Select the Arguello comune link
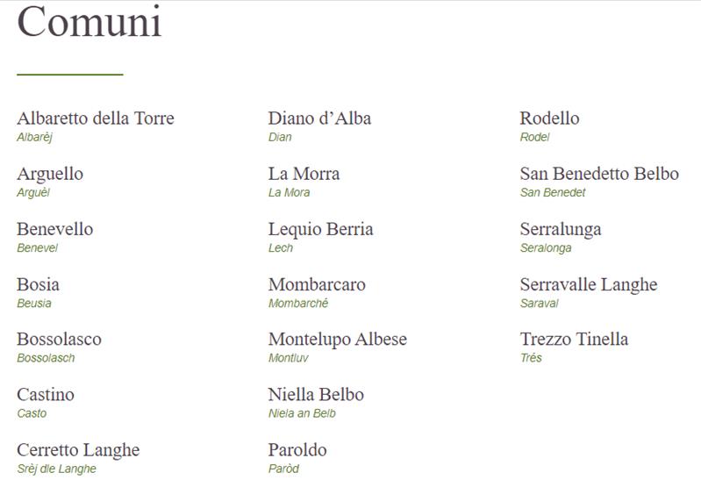Viewport: 701px width, 487px height. pyautogui.click(x=50, y=175)
